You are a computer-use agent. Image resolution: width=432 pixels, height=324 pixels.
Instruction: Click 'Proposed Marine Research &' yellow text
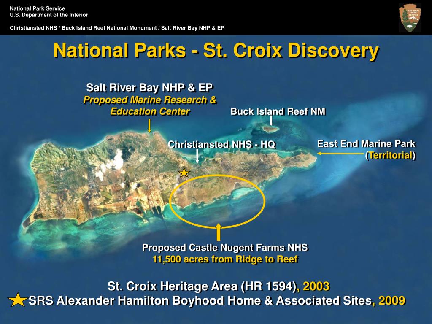coord(150,100)
